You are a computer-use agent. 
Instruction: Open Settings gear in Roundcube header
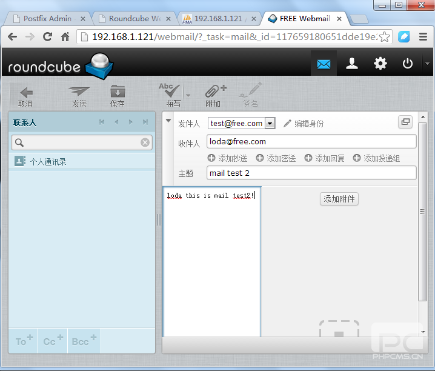click(x=380, y=64)
